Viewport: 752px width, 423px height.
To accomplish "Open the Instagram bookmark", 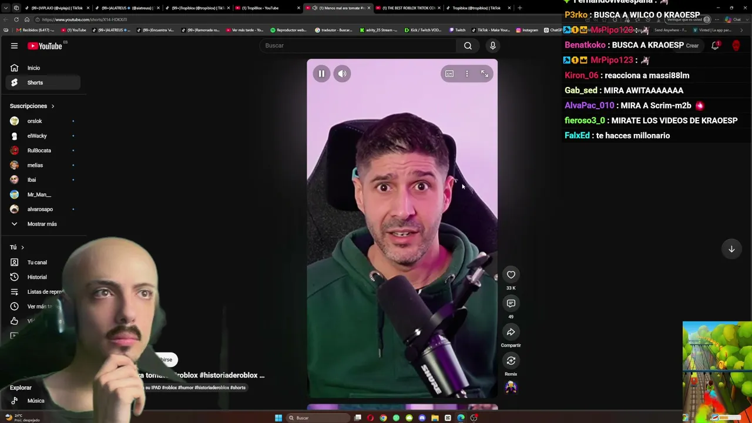I will point(527,30).
